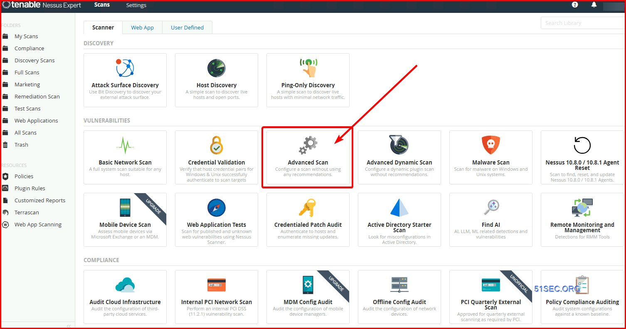Click the Advanced Scan title text
The image size is (626, 329).
click(x=308, y=162)
